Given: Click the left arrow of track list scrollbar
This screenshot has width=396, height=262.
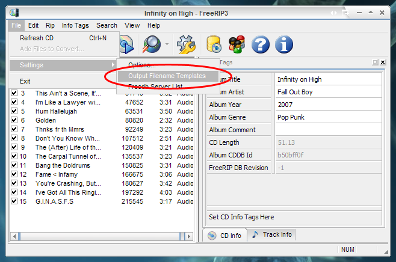Looking at the screenshot, I should [14, 237].
